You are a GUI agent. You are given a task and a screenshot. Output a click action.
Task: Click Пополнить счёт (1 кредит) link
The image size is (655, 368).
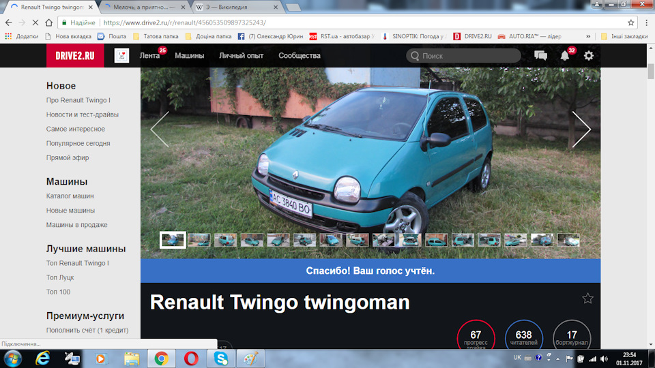(87, 330)
